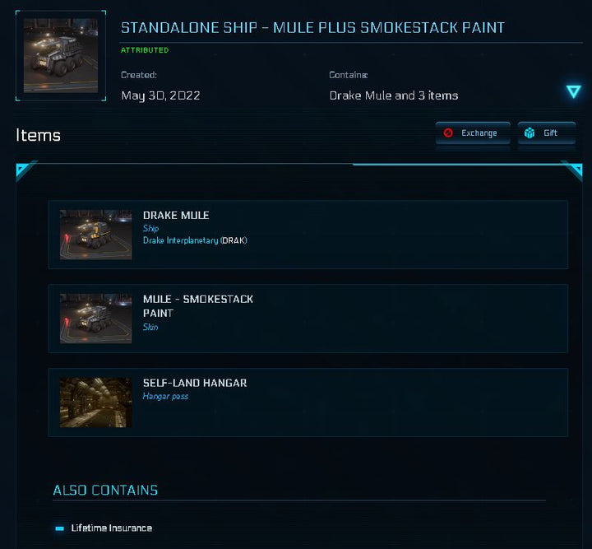Open the Drake Mule ship thumbnail
The image size is (592, 549).
(x=95, y=235)
